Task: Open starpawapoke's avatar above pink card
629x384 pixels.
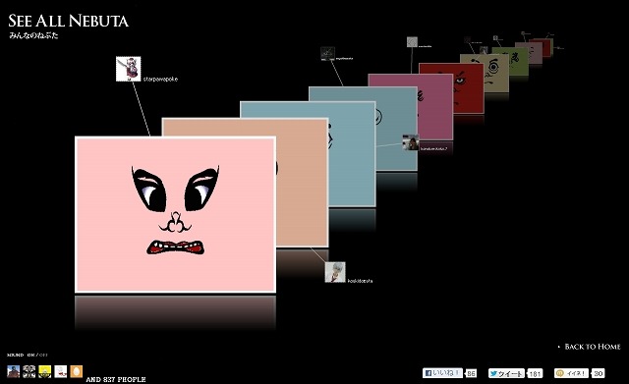Action: pos(129,69)
